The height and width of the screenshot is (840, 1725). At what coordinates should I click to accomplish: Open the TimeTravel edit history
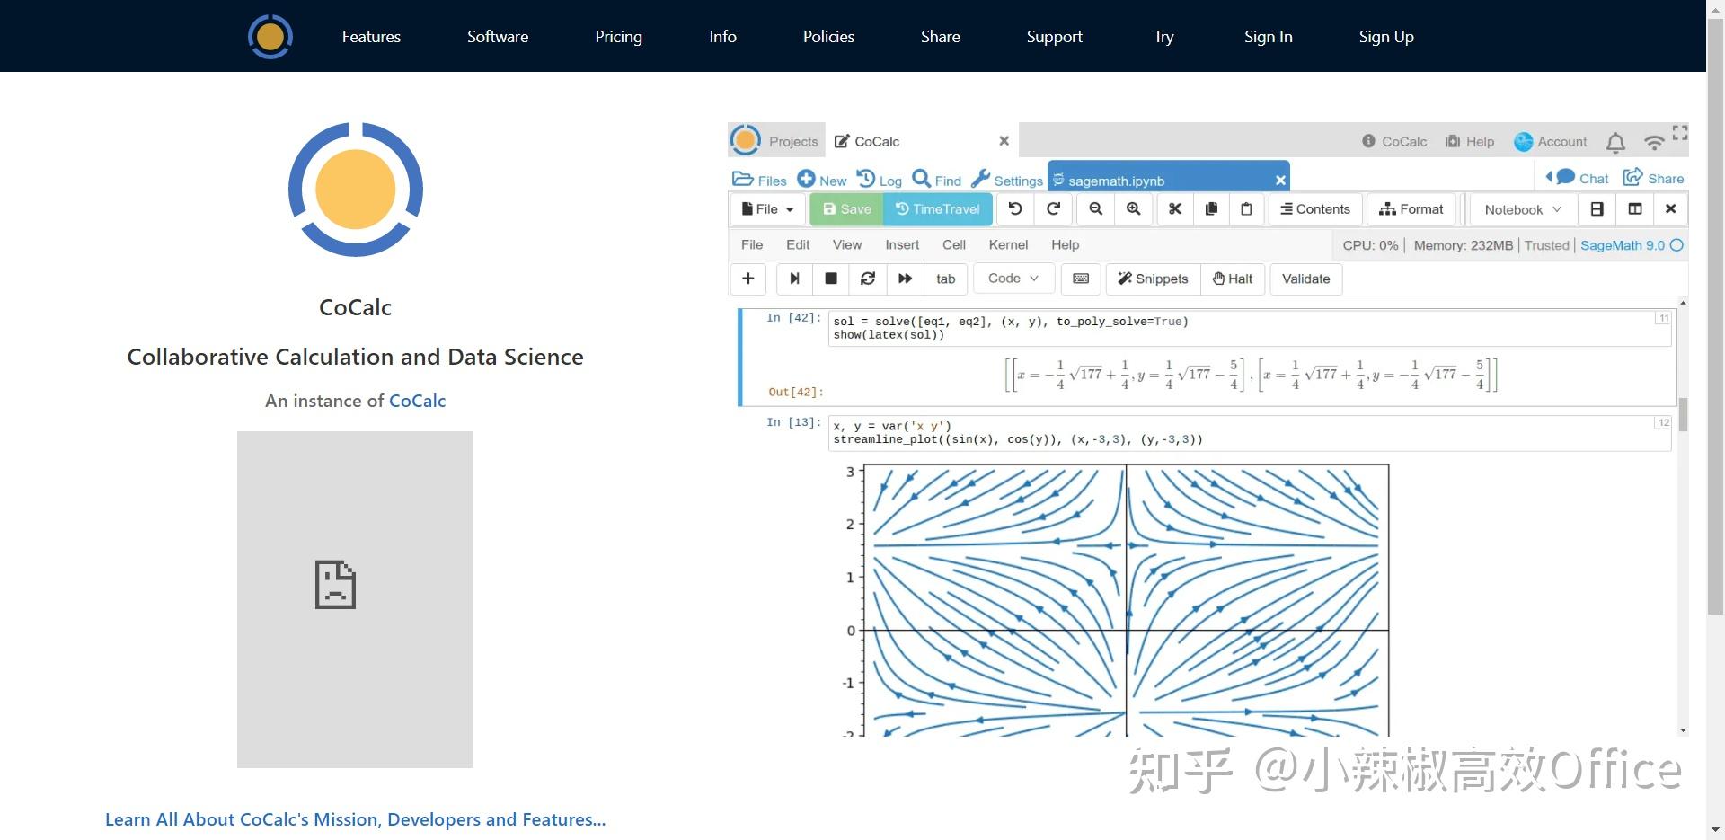coord(937,208)
